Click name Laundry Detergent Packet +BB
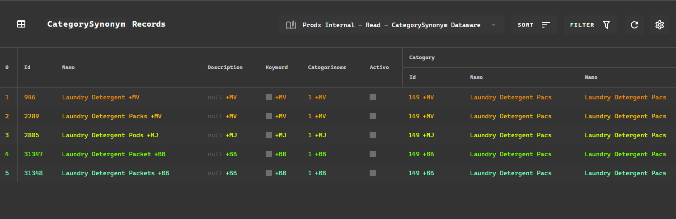Viewport: 676px width, 219px height. pyautogui.click(x=114, y=154)
